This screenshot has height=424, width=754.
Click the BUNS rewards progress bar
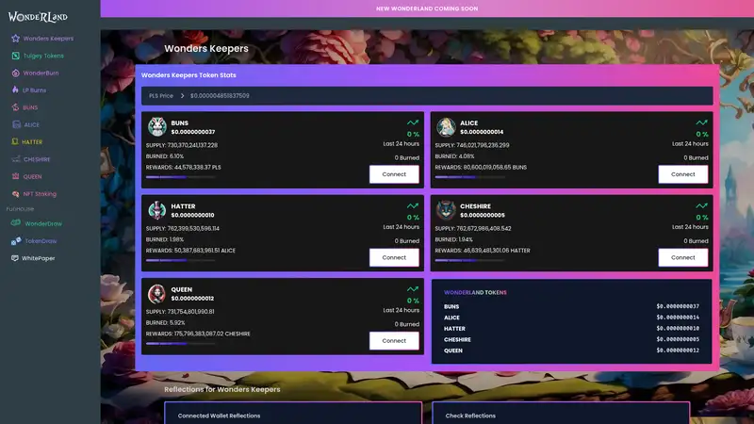(180, 177)
